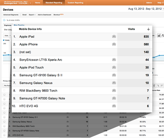The width and height of the screenshot is (164, 138).
Task: Switch to pivot table view icon
Action: pyautogui.click(x=162, y=86)
